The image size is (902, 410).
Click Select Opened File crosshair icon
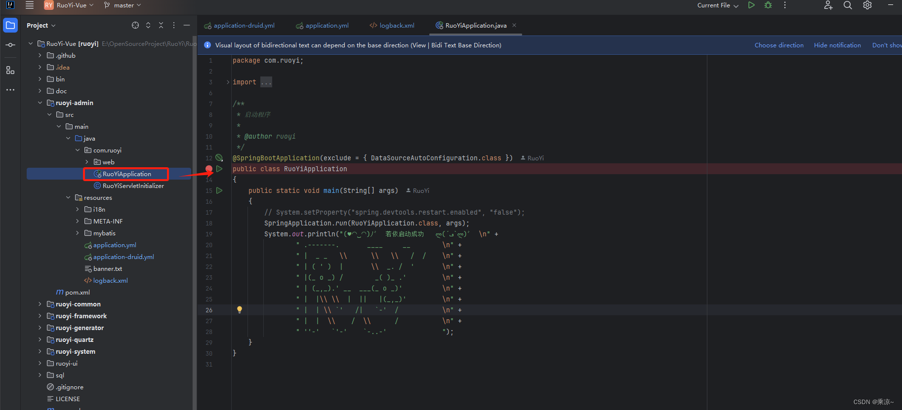pos(135,25)
